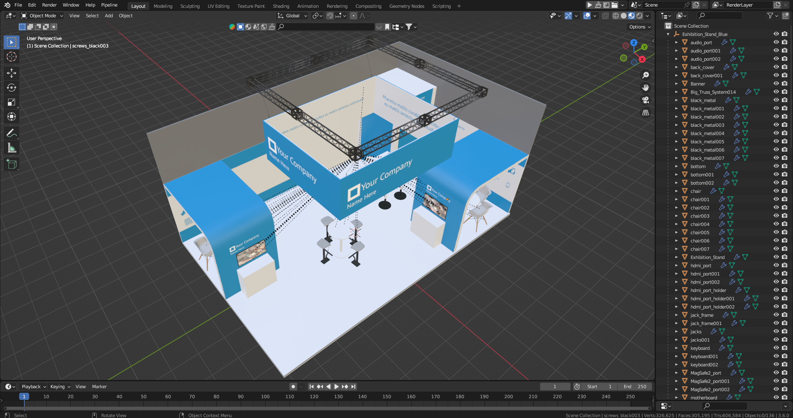Open Options dropdown in viewport
This screenshot has height=418, width=793.
(x=640, y=27)
